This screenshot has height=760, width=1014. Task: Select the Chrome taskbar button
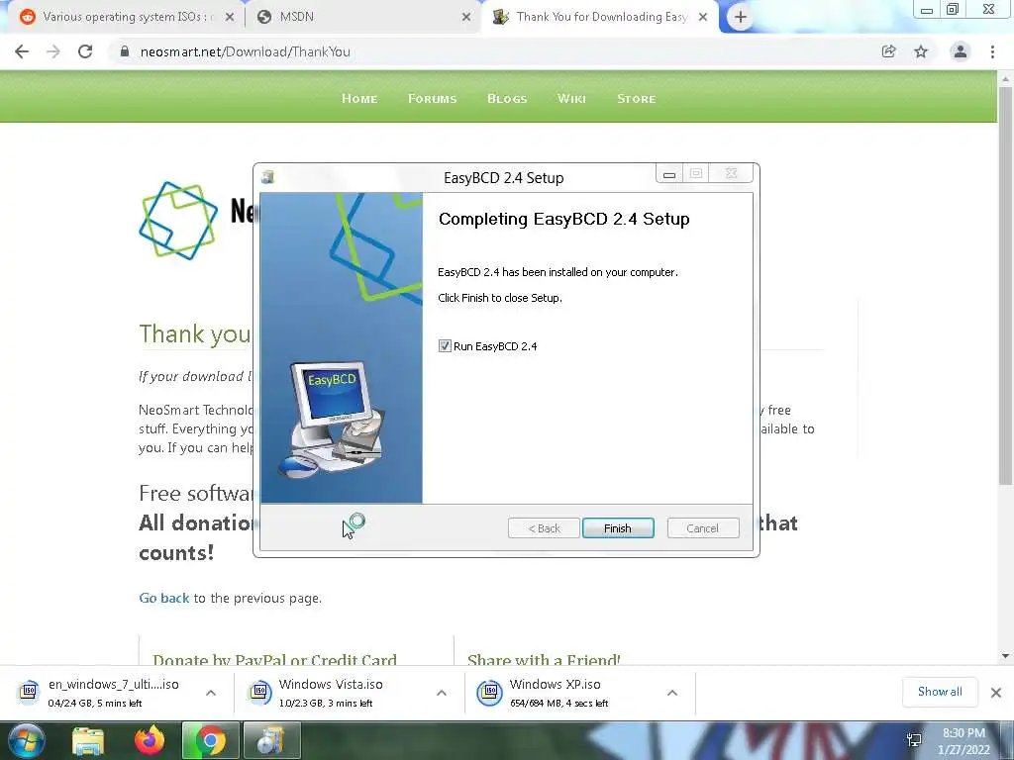tap(211, 740)
